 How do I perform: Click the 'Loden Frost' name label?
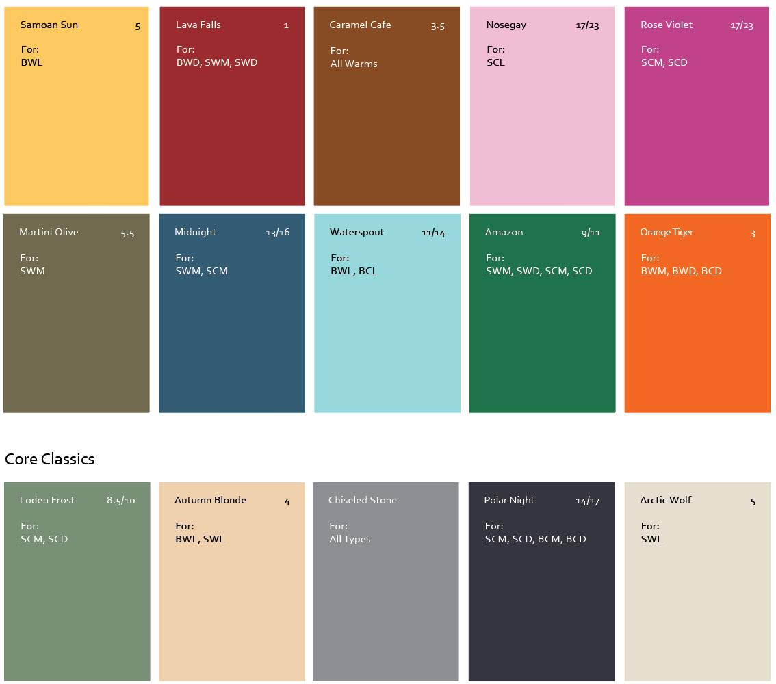[47, 500]
